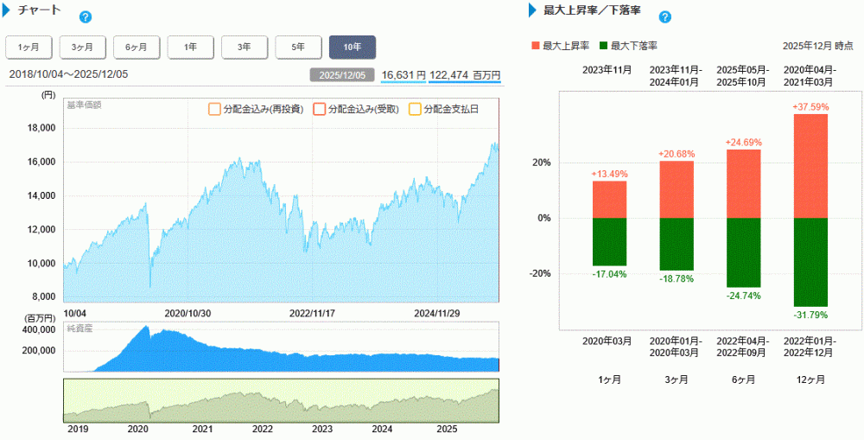Viewport: 864px width, 440px height.
Task: Click the green 最大下落率 legend swatch
Action: (x=602, y=46)
